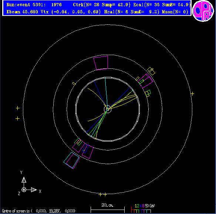
Task: Click the OPAL logo in the corner
Action: click(203, 11)
